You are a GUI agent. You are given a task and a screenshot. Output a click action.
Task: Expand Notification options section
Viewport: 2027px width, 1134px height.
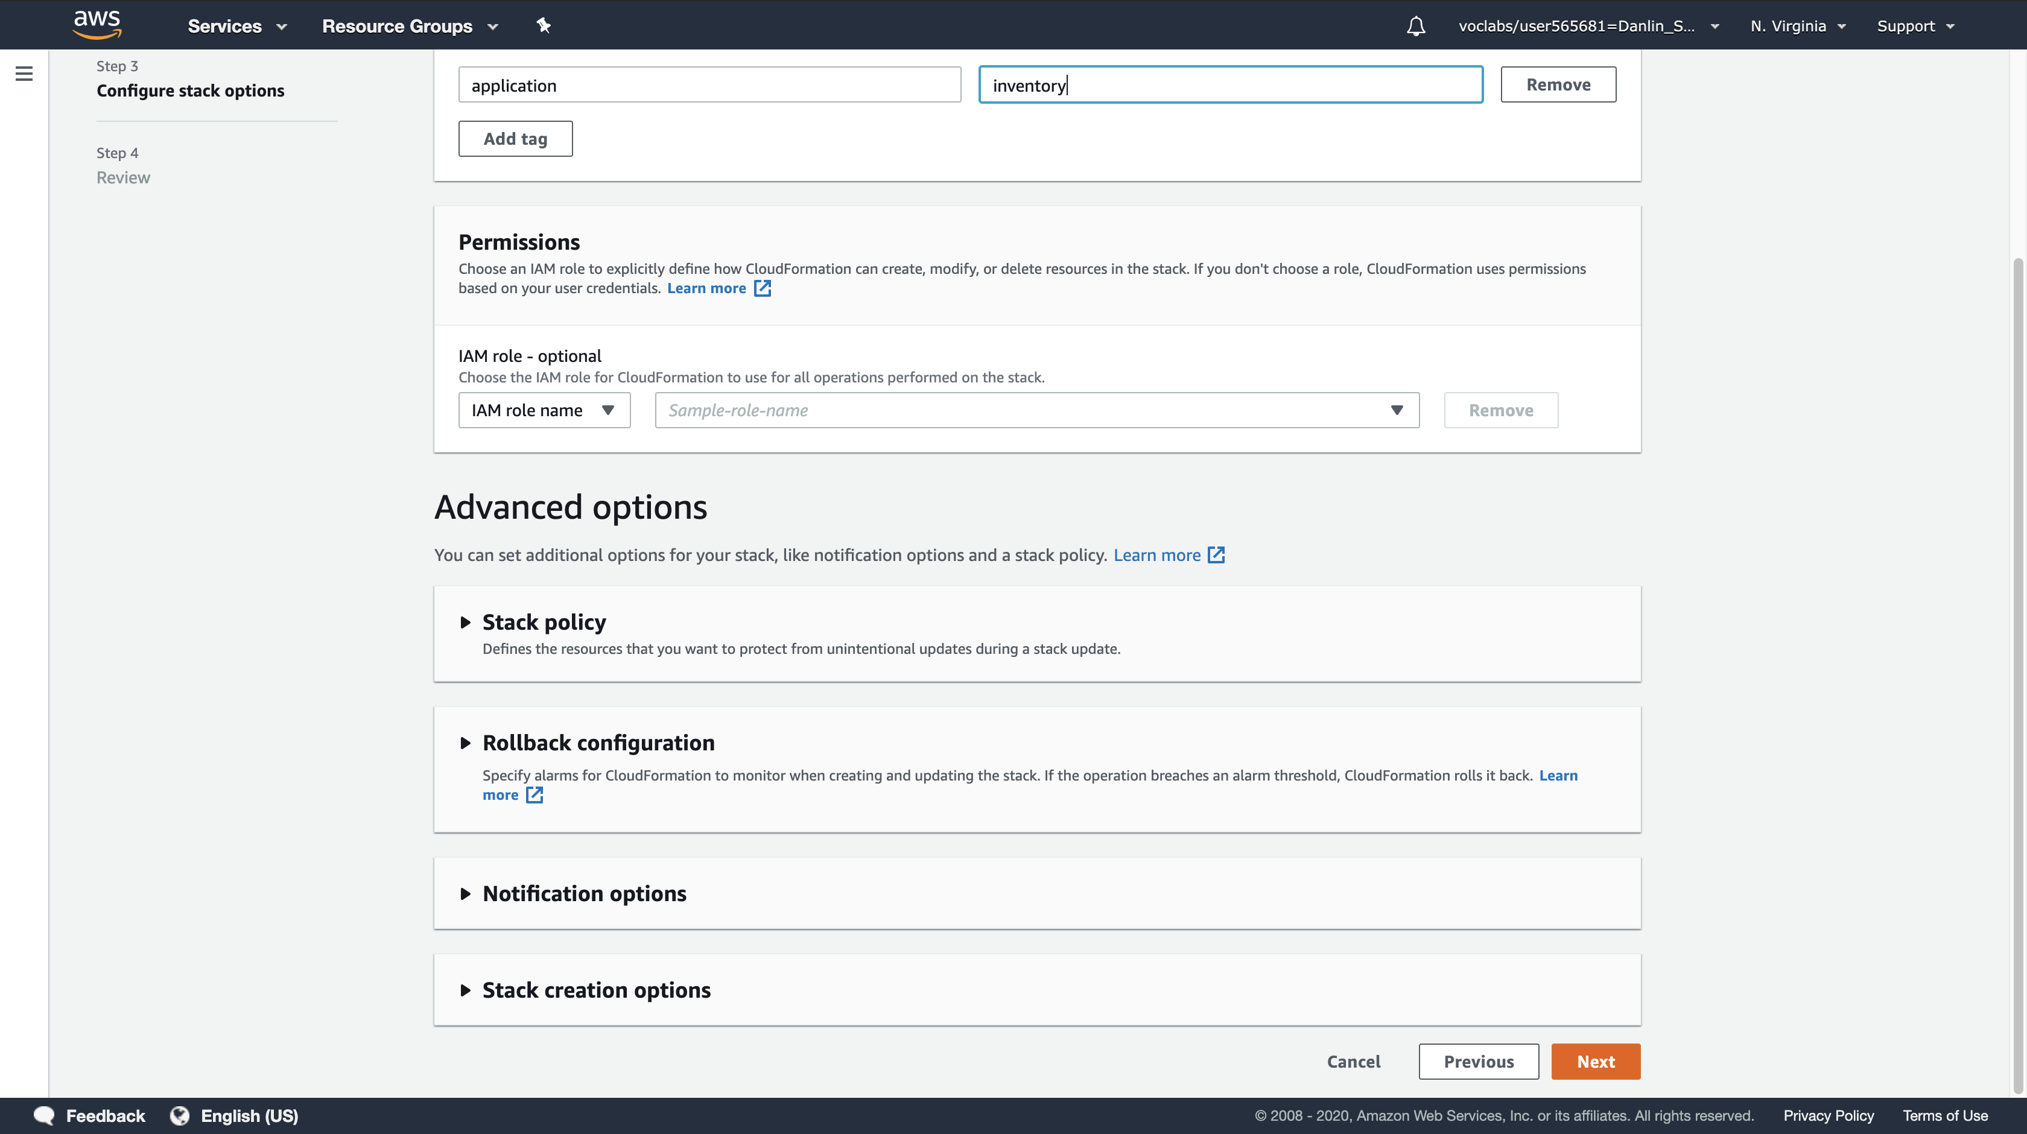[x=465, y=894]
